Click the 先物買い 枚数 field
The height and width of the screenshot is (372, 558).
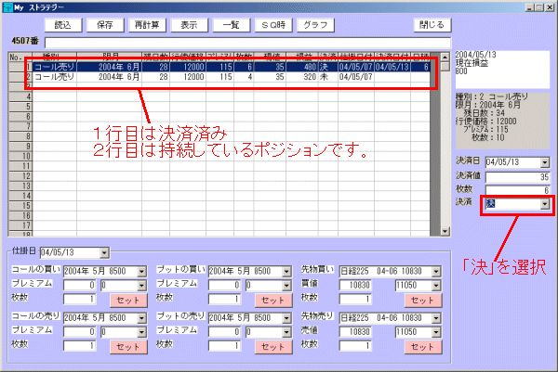(355, 299)
